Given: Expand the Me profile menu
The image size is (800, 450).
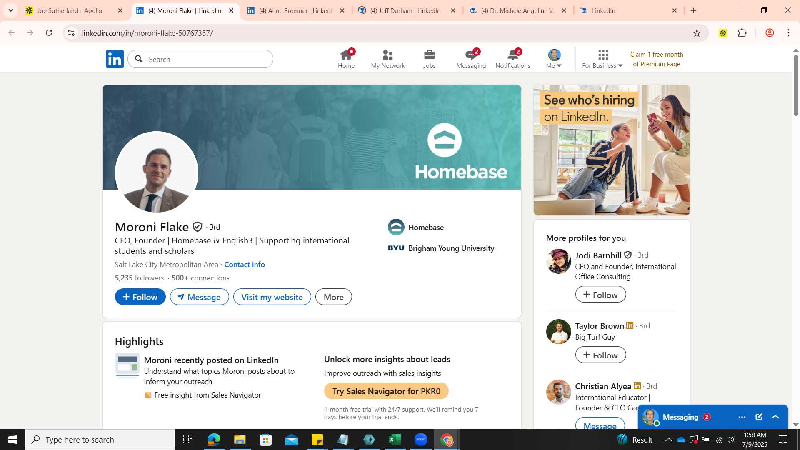Looking at the screenshot, I should [x=554, y=59].
